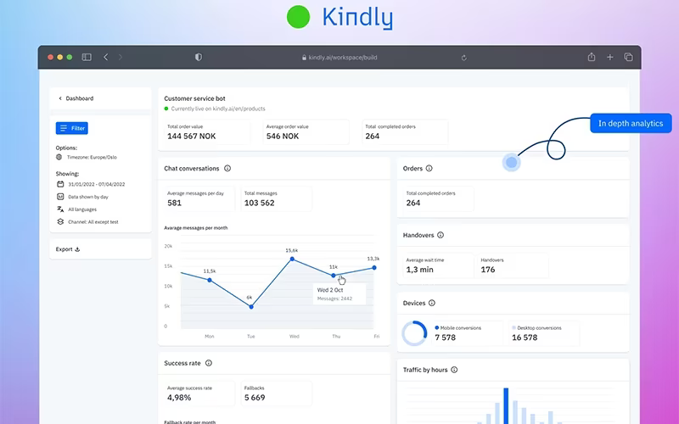
Task: Click the All languages translate icon
Action: coord(60,209)
